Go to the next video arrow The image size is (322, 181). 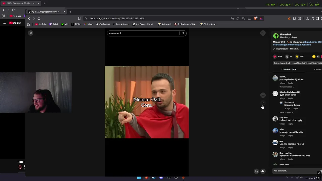[x=263, y=103]
